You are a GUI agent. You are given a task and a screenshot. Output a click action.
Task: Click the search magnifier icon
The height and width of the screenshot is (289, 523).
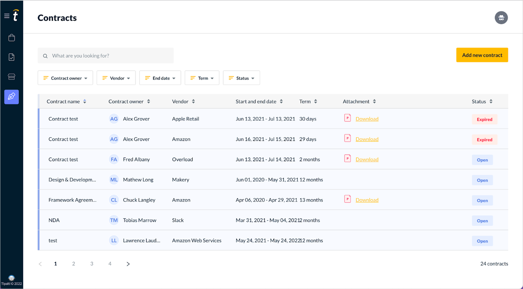click(45, 56)
